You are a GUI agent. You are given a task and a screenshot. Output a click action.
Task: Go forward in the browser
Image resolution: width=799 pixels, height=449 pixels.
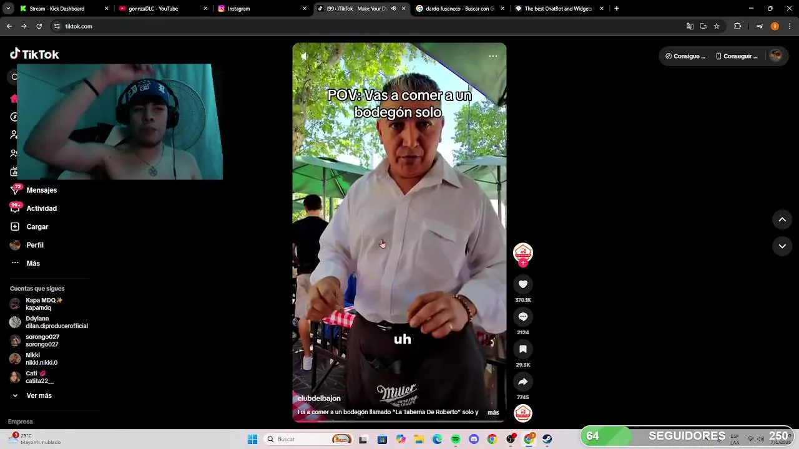(x=24, y=26)
